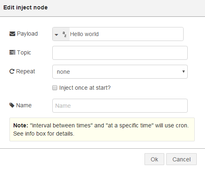Viewport: 205px width, 170px height.
Task: Click the Repeat label text
Action: pyautogui.click(x=26, y=71)
